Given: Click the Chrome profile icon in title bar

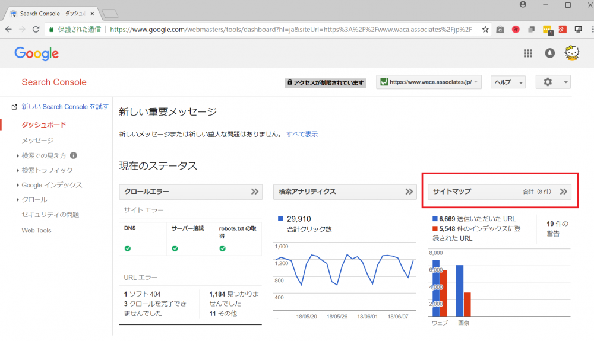Looking at the screenshot, I should (523, 5).
